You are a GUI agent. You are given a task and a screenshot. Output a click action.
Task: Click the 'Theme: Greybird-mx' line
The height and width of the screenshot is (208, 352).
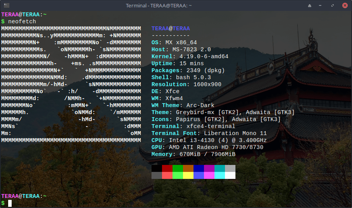[223, 112]
